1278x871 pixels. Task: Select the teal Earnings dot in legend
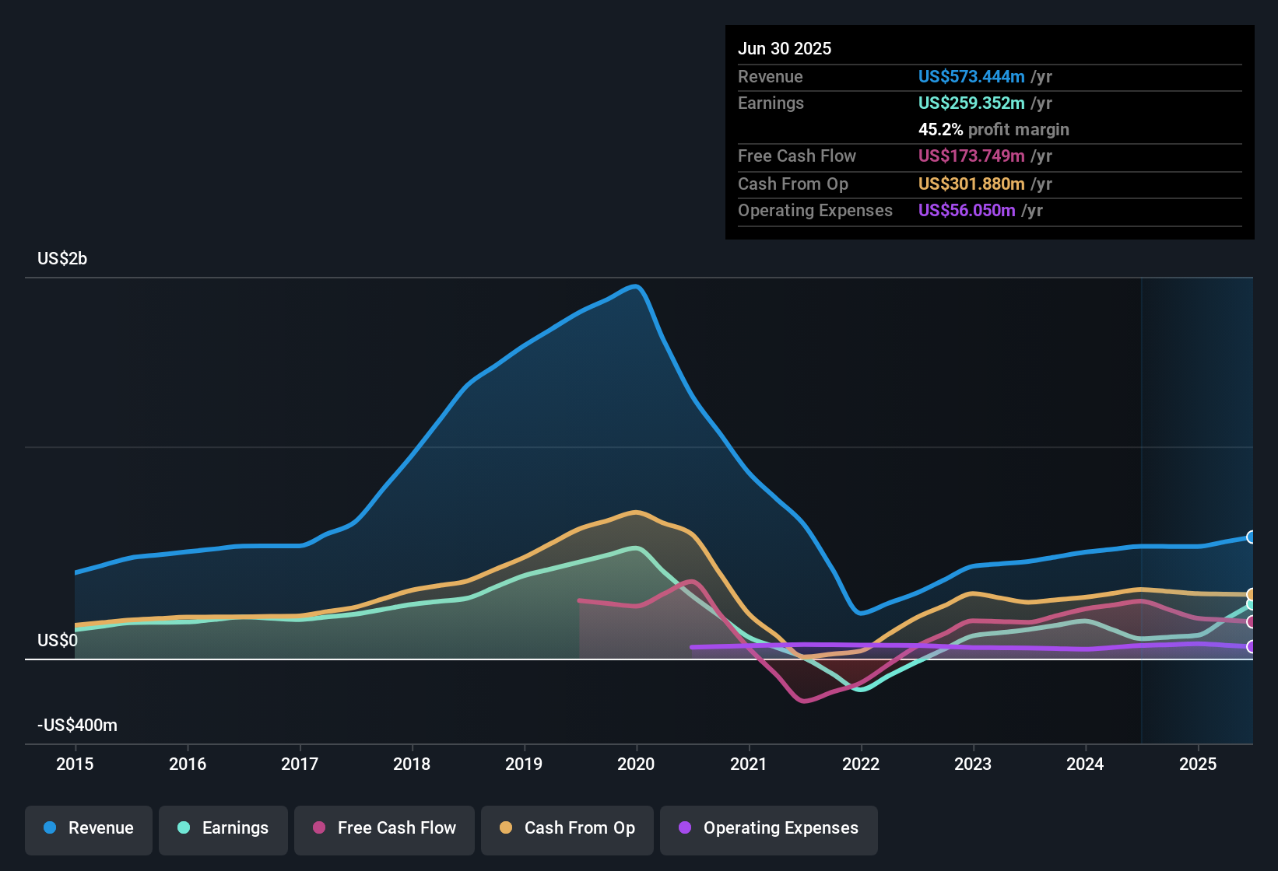click(184, 828)
